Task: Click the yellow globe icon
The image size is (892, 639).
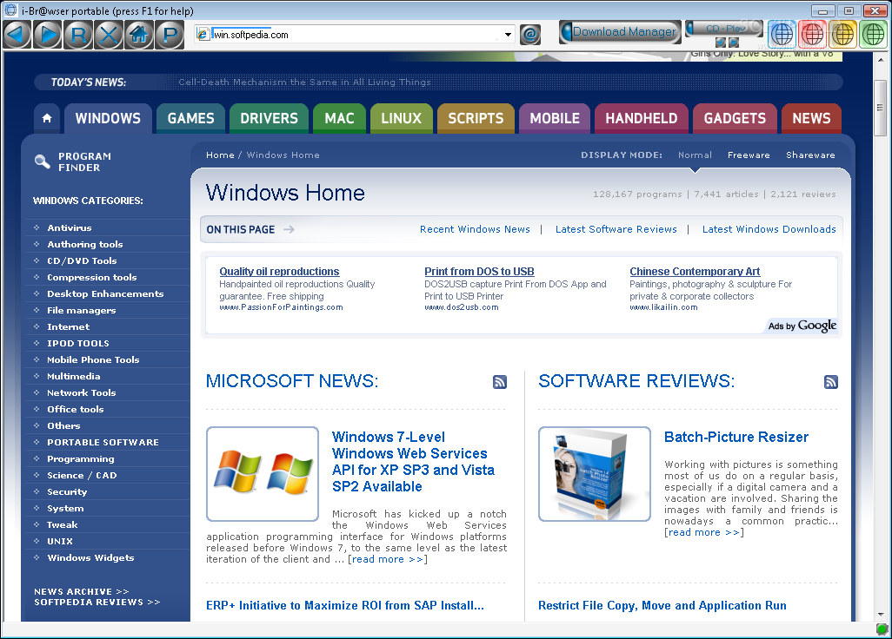Action: 842,34
